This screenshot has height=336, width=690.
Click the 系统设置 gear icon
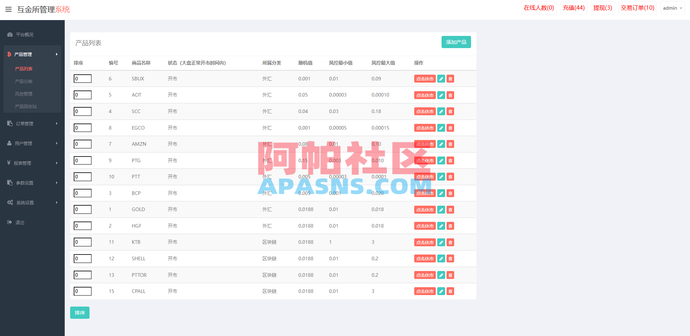click(10, 202)
